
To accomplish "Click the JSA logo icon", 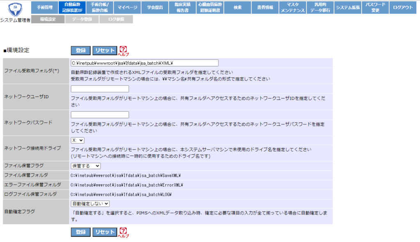I will point(15,9).
